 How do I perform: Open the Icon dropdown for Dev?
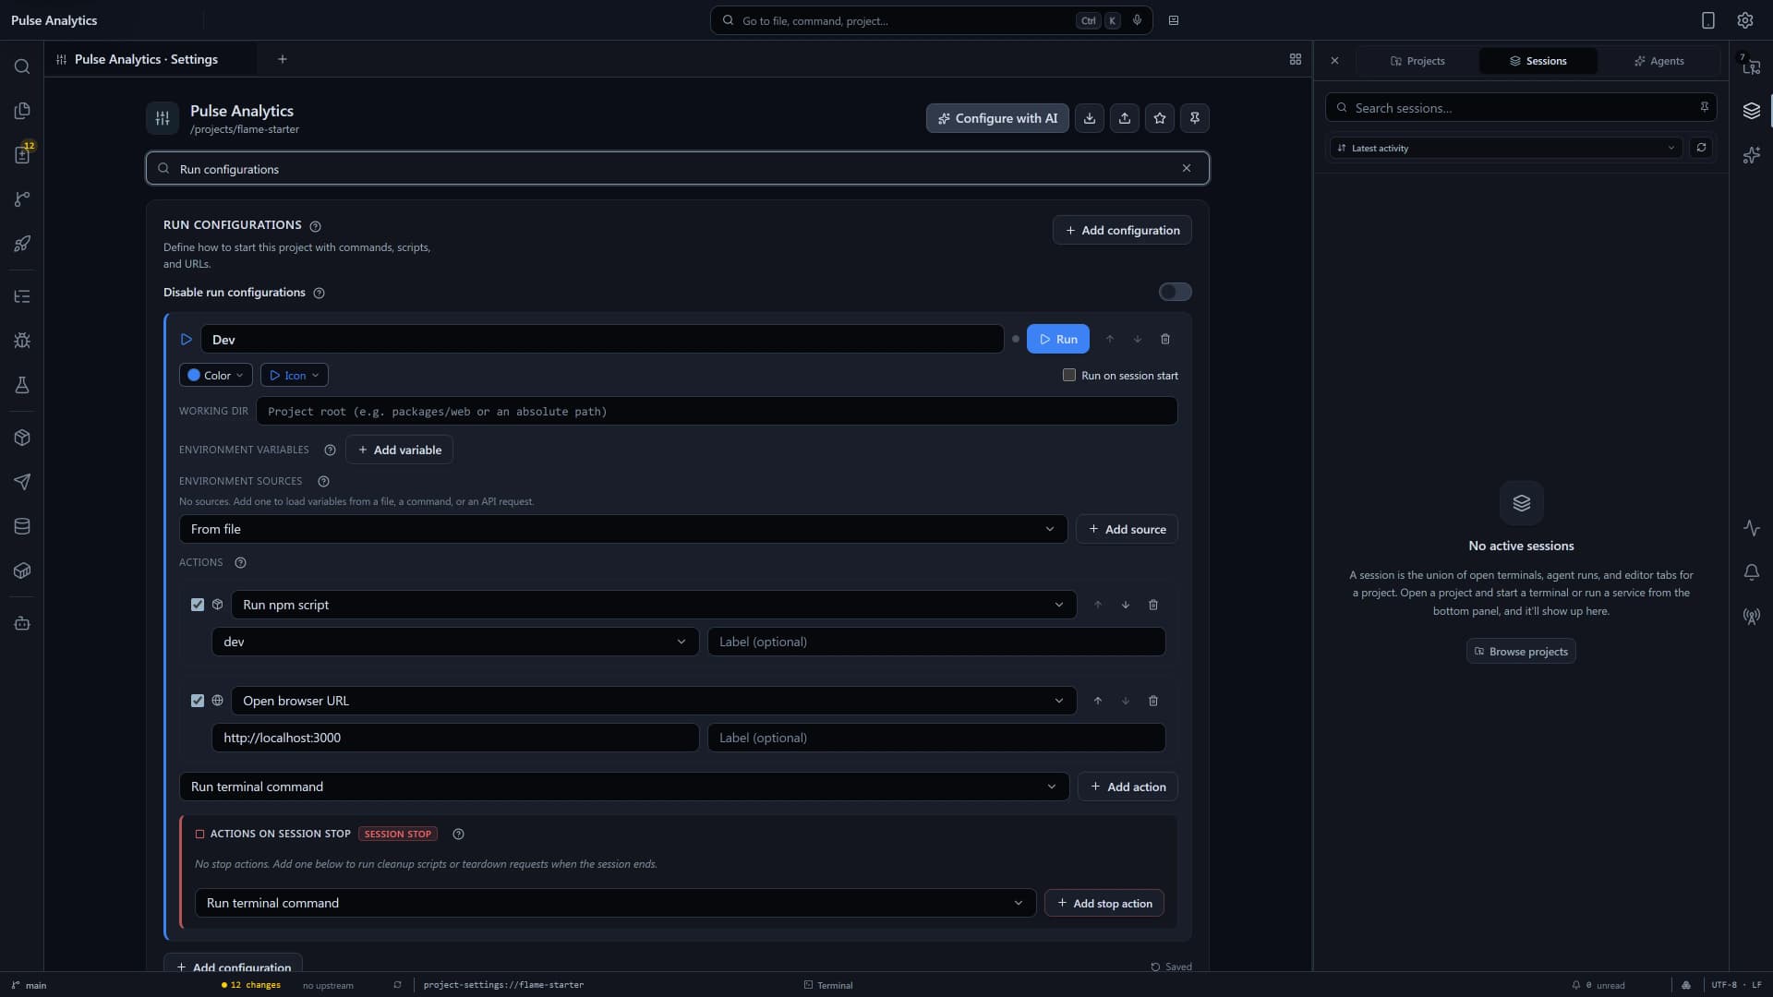[295, 375]
